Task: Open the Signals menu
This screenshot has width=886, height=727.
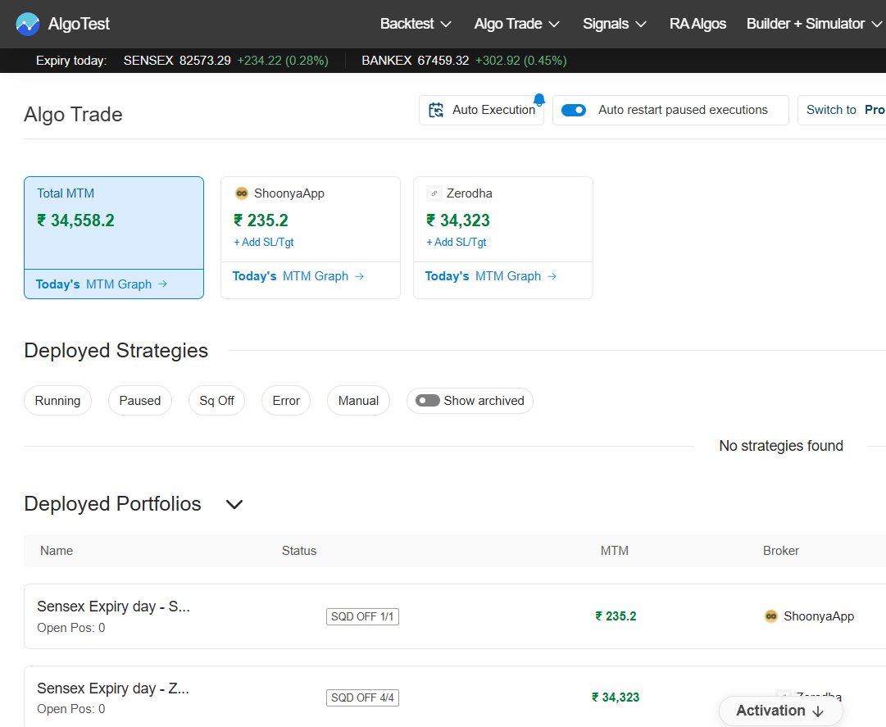Action: pos(615,24)
